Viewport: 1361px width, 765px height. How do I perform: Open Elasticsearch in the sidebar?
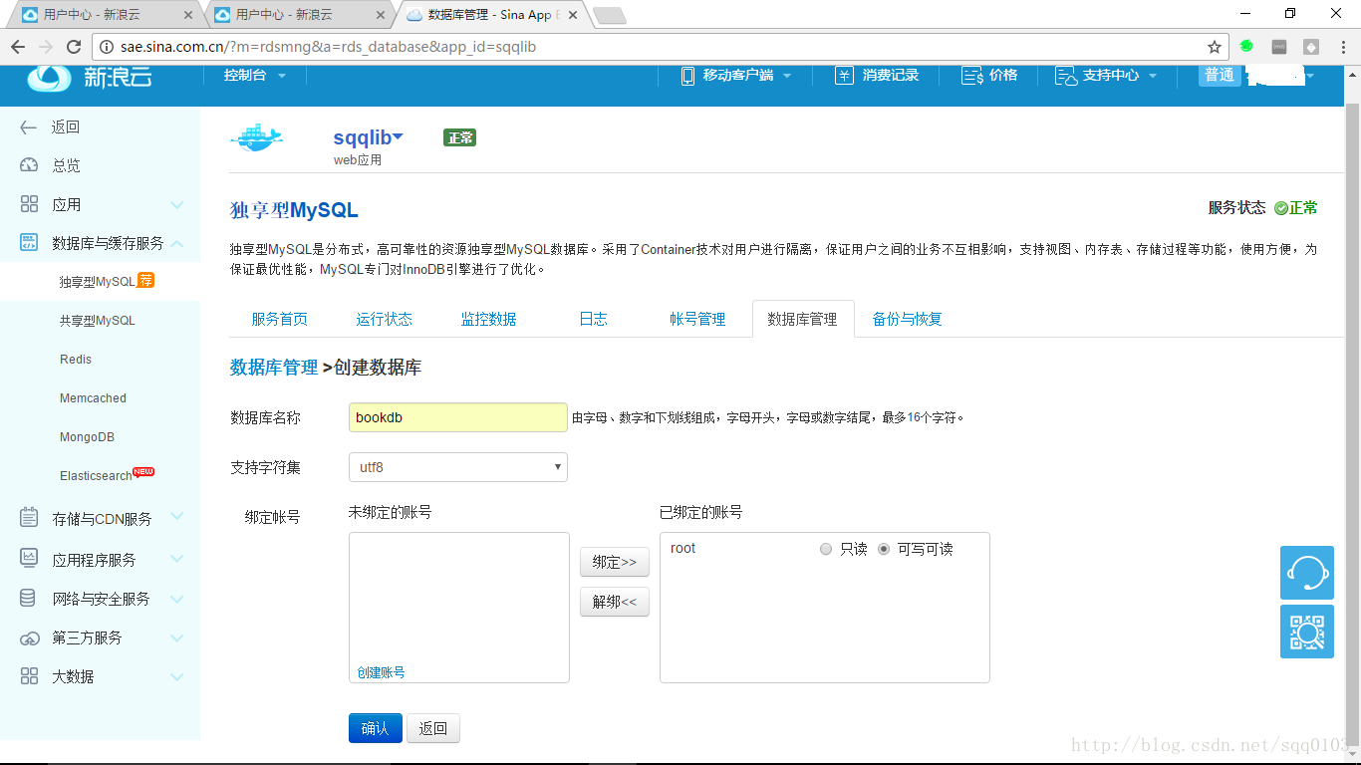coord(96,476)
